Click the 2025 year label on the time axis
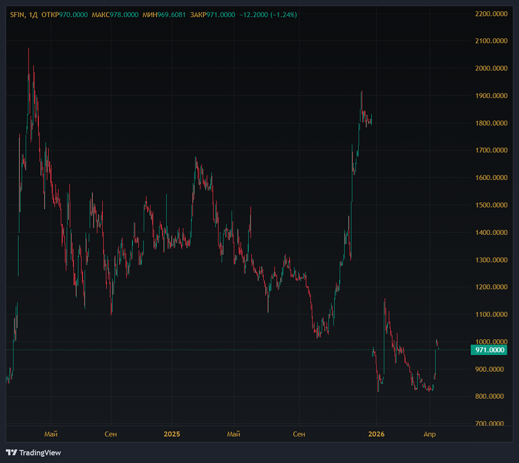This screenshot has width=519, height=463. tap(171, 433)
